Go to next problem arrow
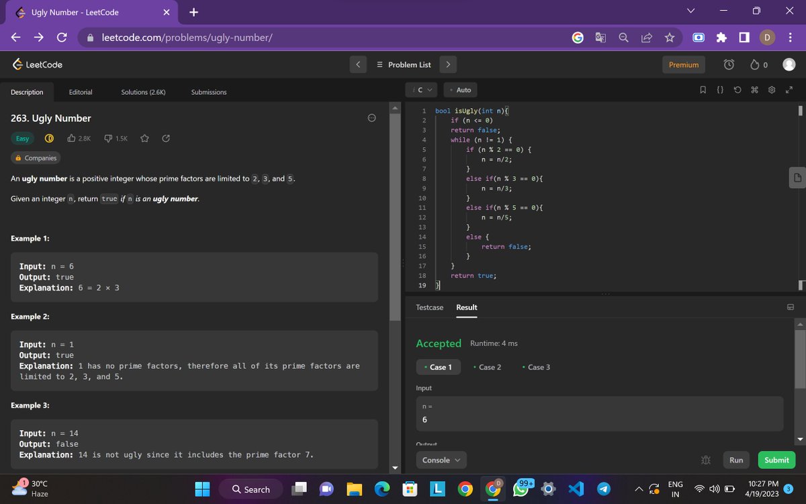The image size is (806, 504). (x=448, y=65)
